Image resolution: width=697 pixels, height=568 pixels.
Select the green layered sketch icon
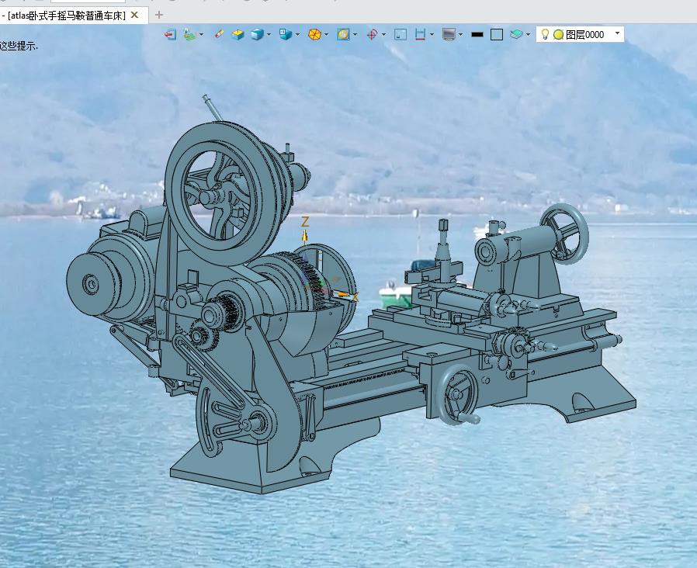[x=190, y=35]
